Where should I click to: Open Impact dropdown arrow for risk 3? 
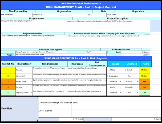120,82
